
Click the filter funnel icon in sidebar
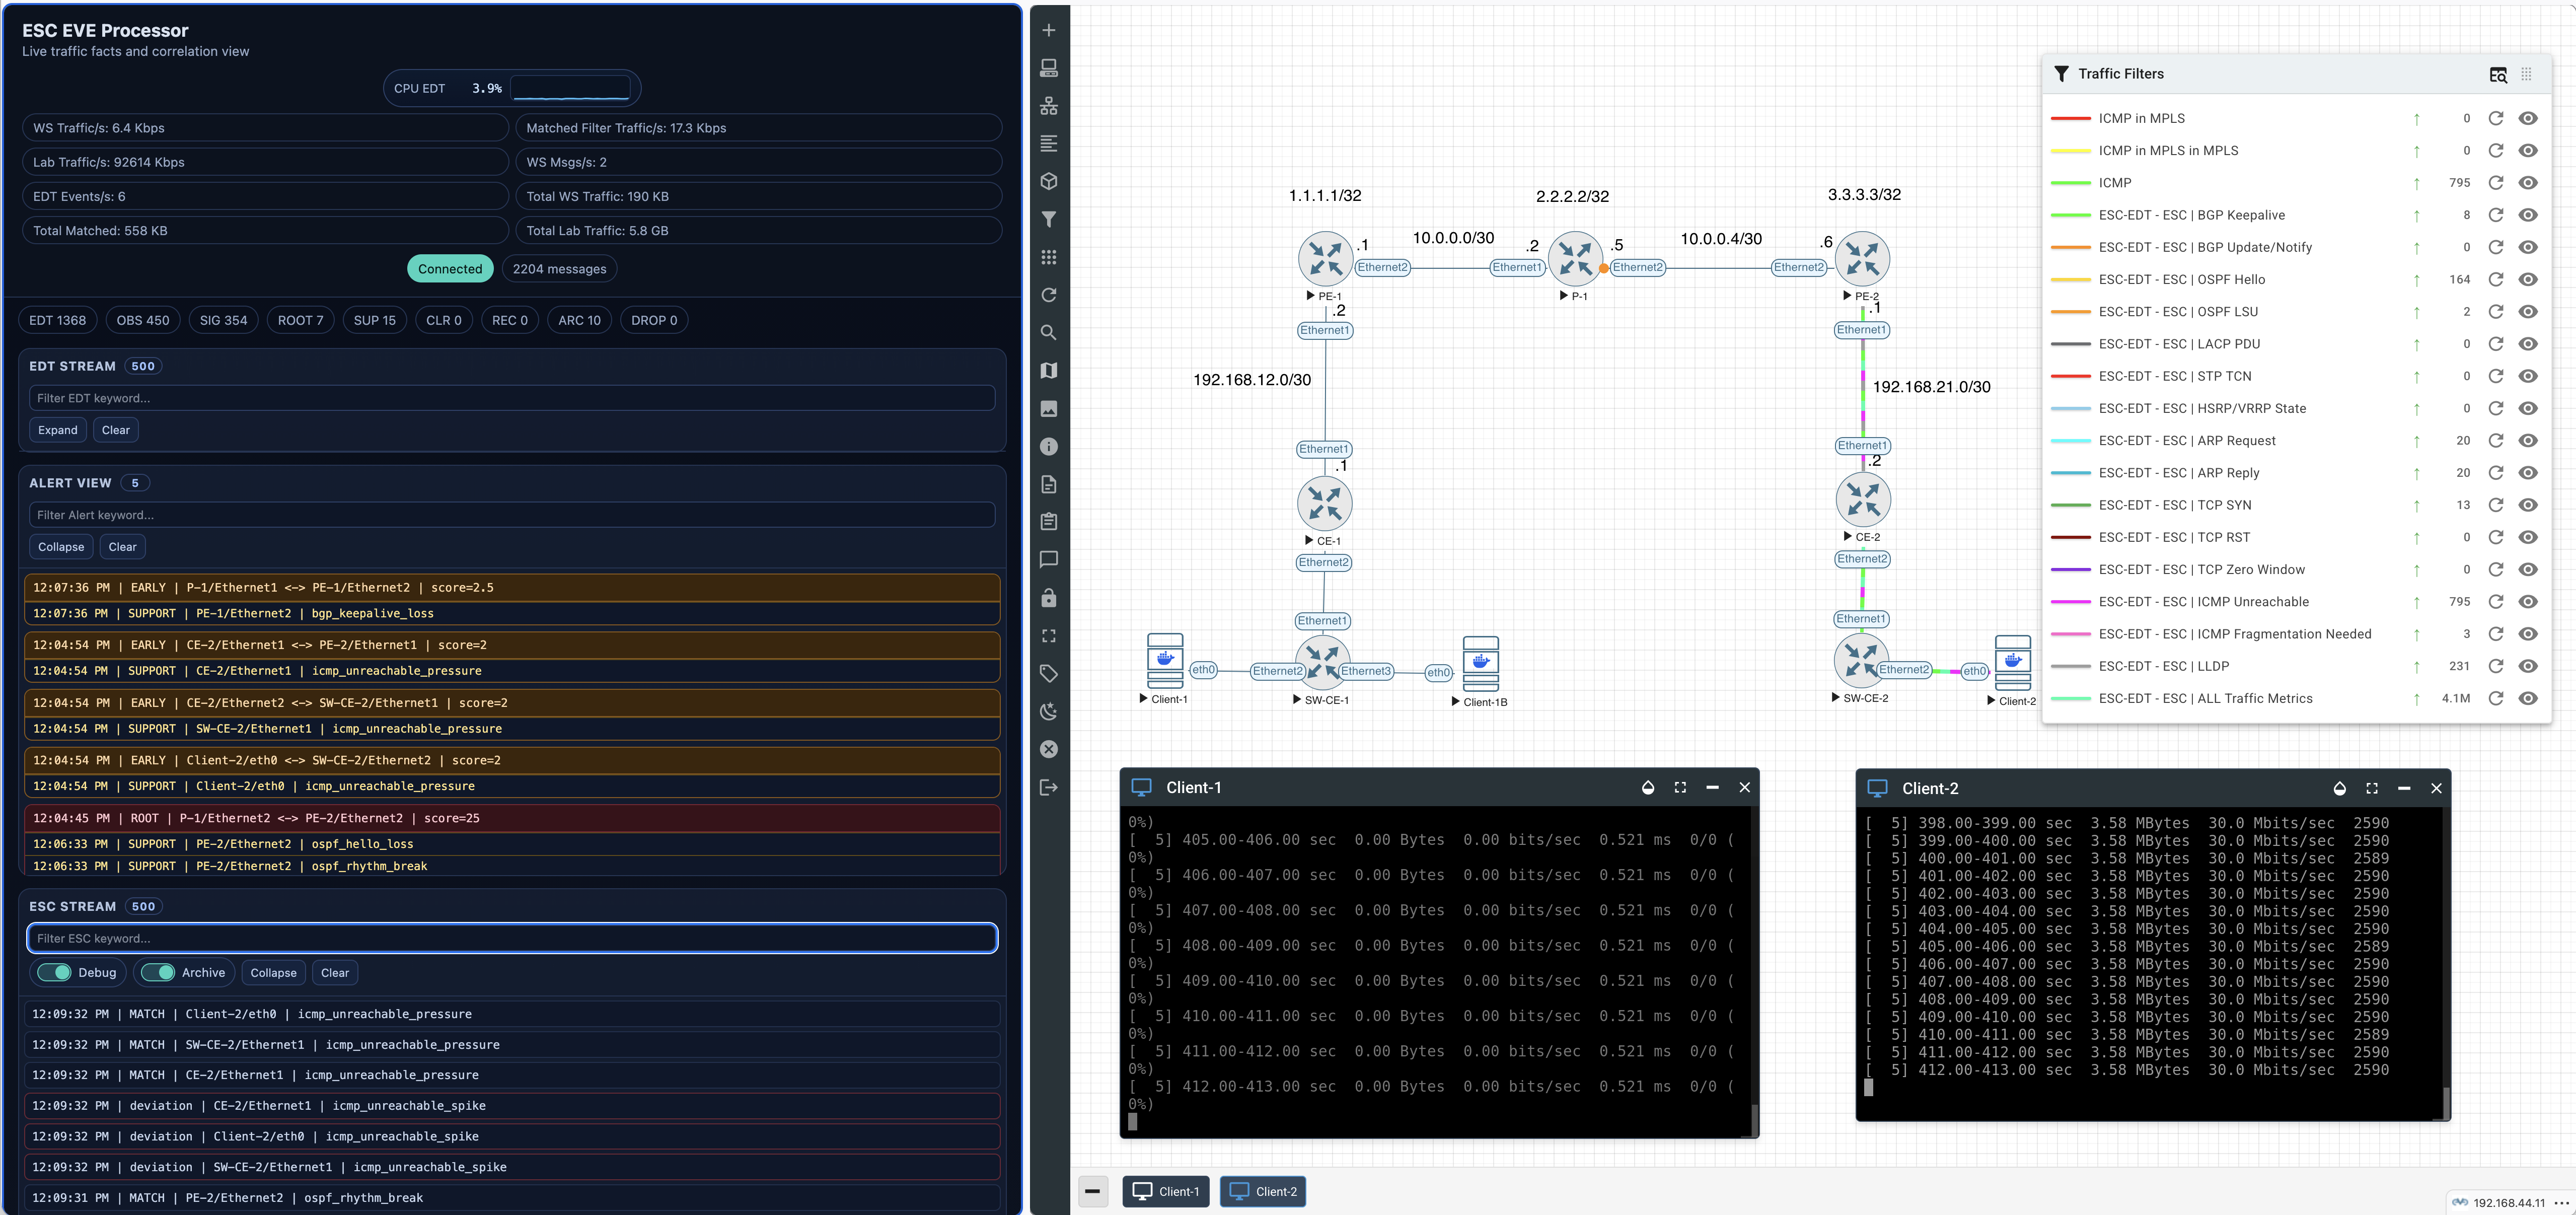click(1048, 220)
